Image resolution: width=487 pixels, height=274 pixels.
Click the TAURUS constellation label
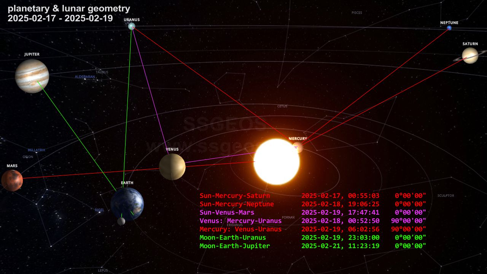(102, 72)
